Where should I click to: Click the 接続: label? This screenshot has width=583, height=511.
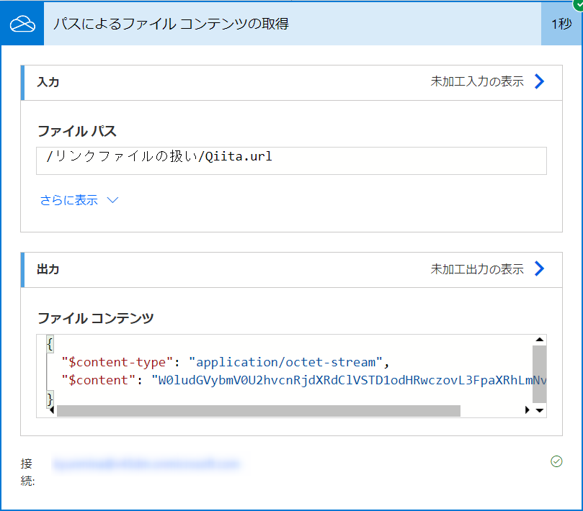27,472
